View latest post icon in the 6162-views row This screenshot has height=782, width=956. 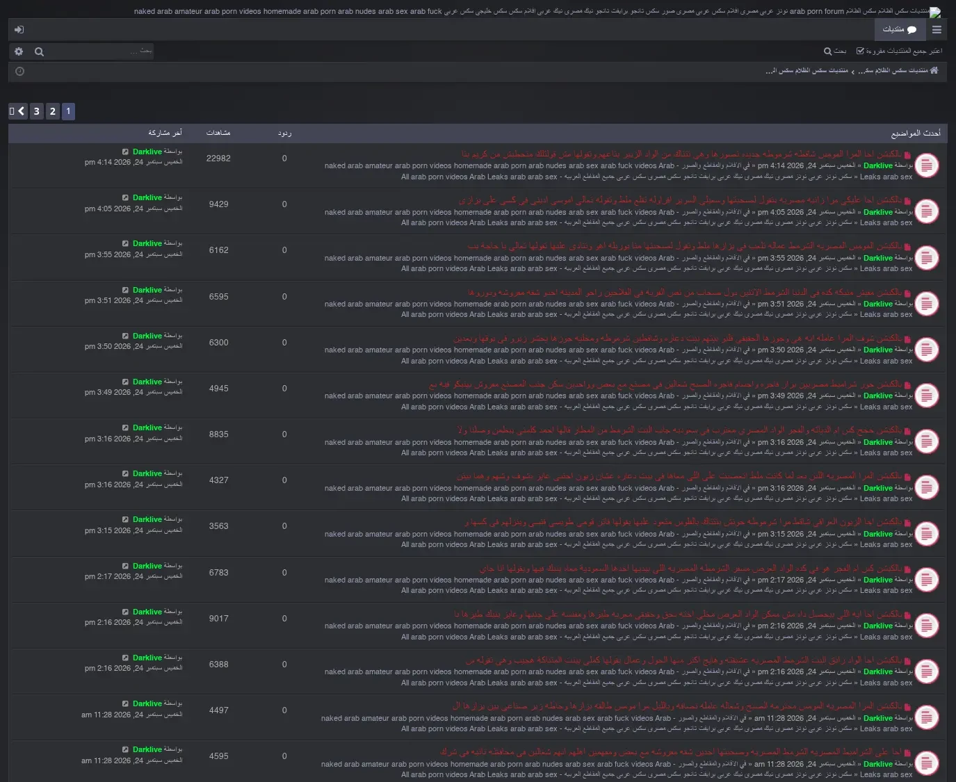pos(125,243)
